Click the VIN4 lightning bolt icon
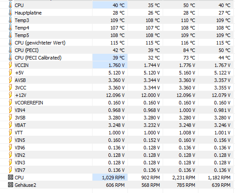Viewport: 235px width, 193px height. tap(10, 110)
